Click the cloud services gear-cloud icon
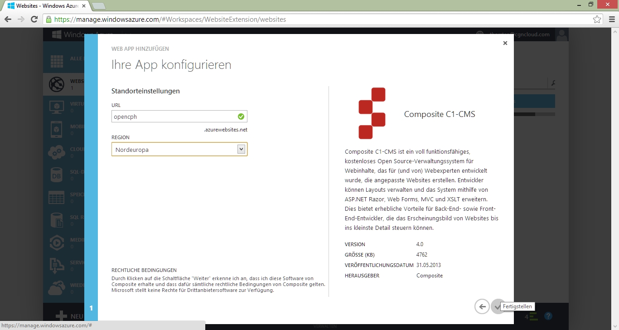Image resolution: width=619 pixels, height=330 pixels. click(x=57, y=152)
